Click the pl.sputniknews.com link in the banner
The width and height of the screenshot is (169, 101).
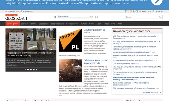click(x=28, y=3)
